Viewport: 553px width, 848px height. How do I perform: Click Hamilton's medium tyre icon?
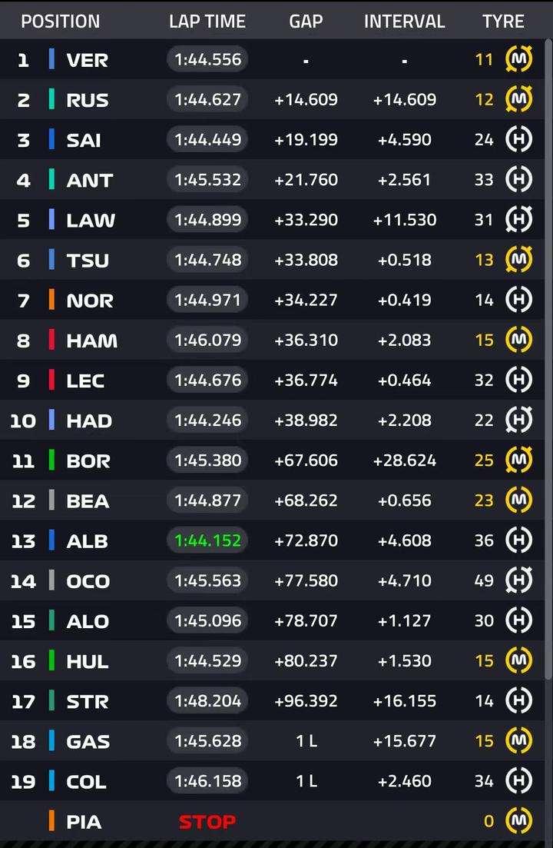click(518, 340)
